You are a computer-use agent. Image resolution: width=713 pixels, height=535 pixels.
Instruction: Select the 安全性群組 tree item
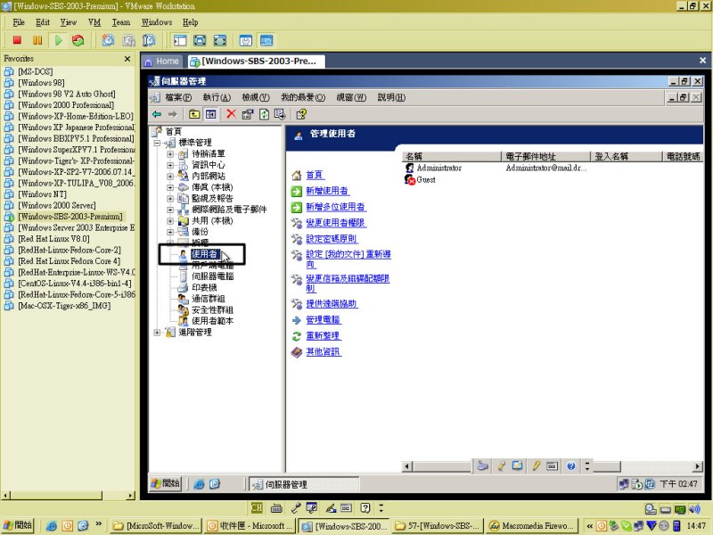click(x=212, y=309)
